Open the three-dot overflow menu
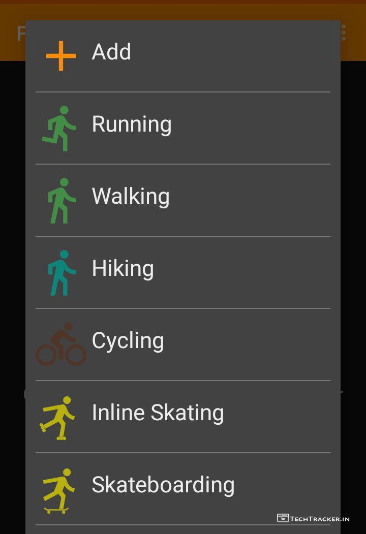The width and height of the screenshot is (366, 534). tap(344, 33)
